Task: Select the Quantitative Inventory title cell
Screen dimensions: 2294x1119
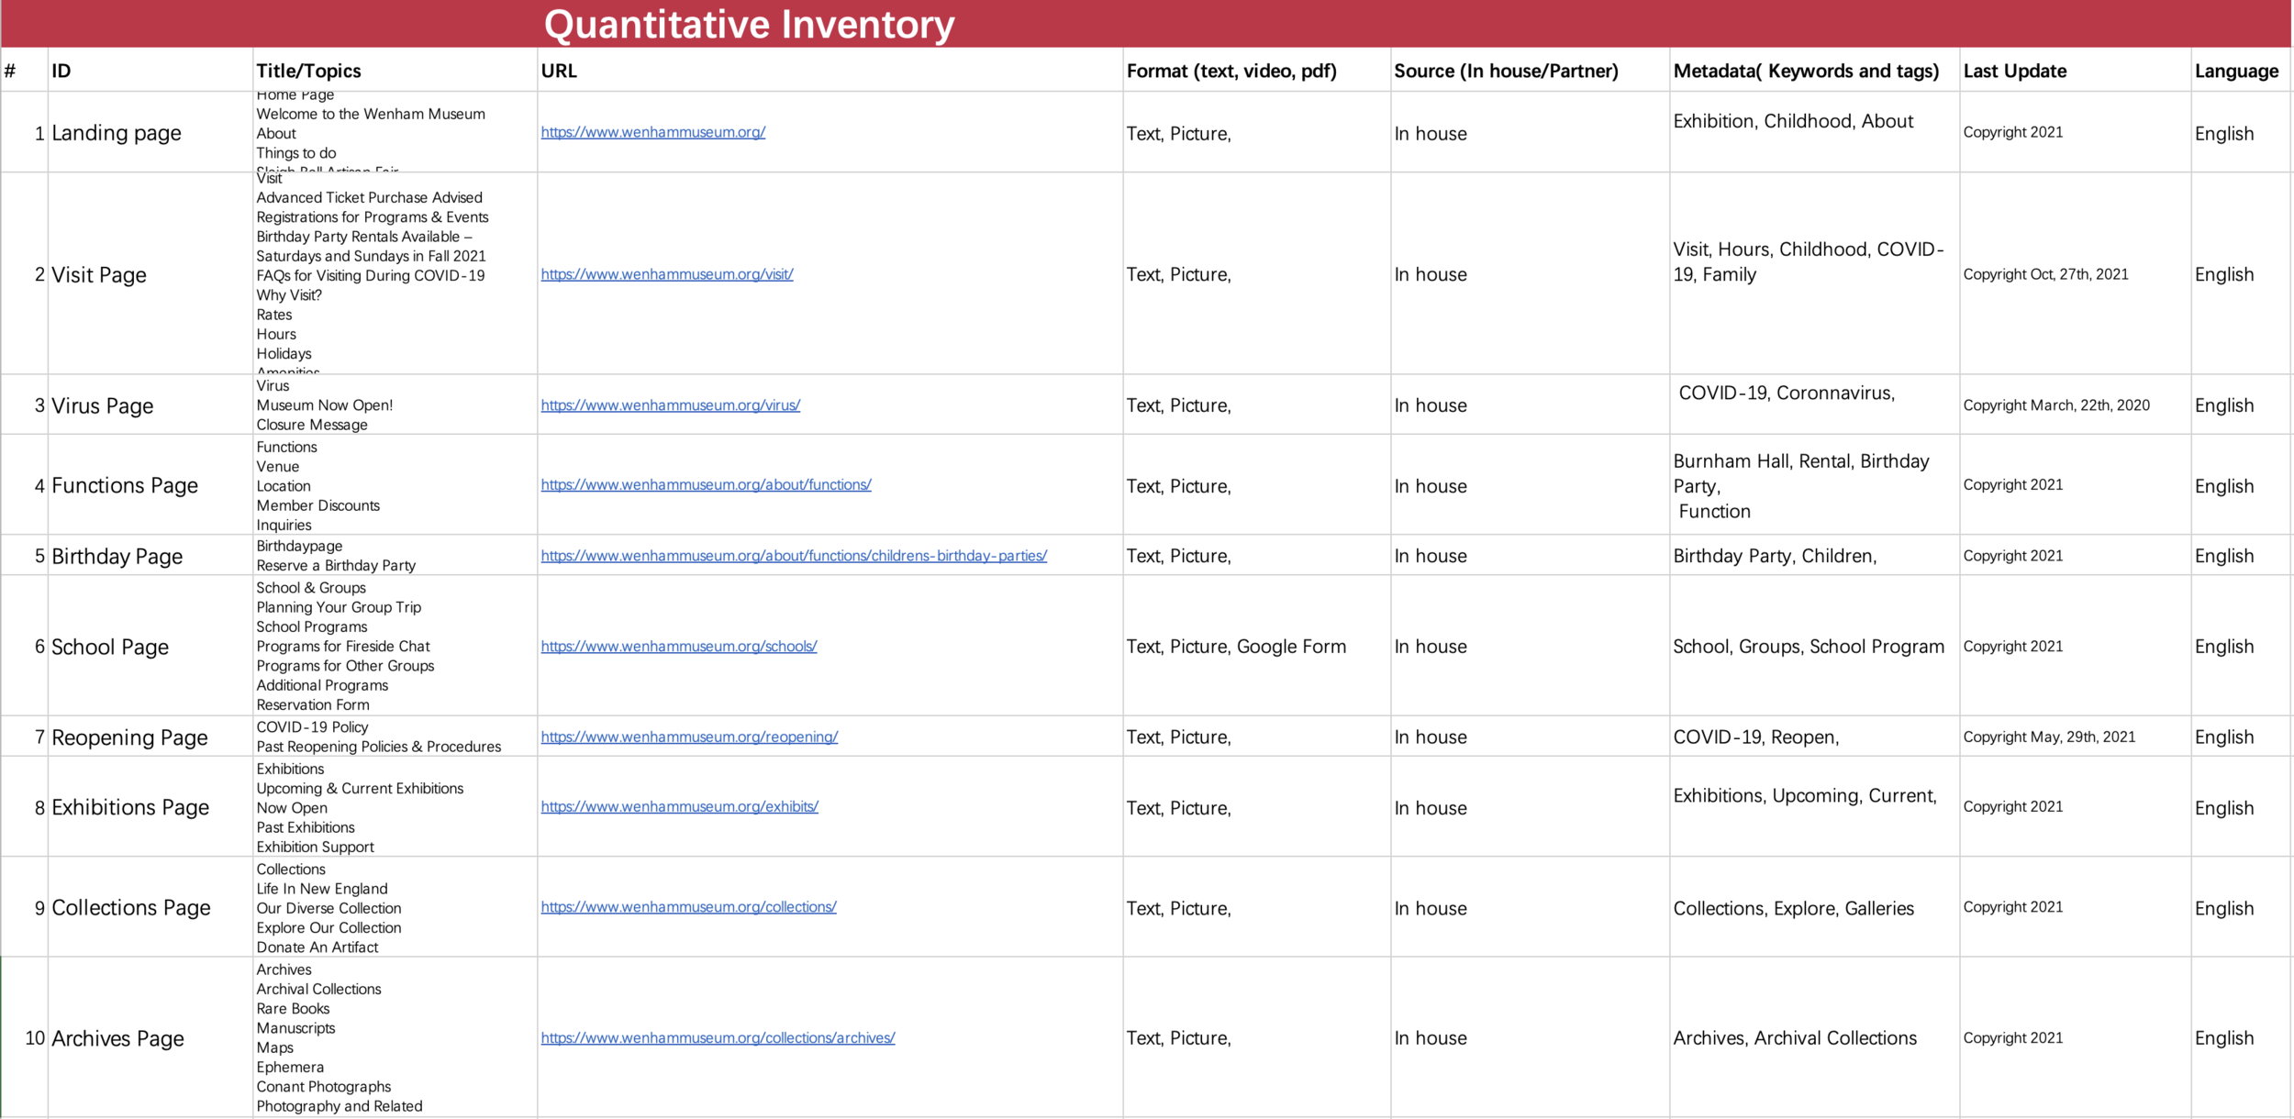Action: (x=749, y=24)
